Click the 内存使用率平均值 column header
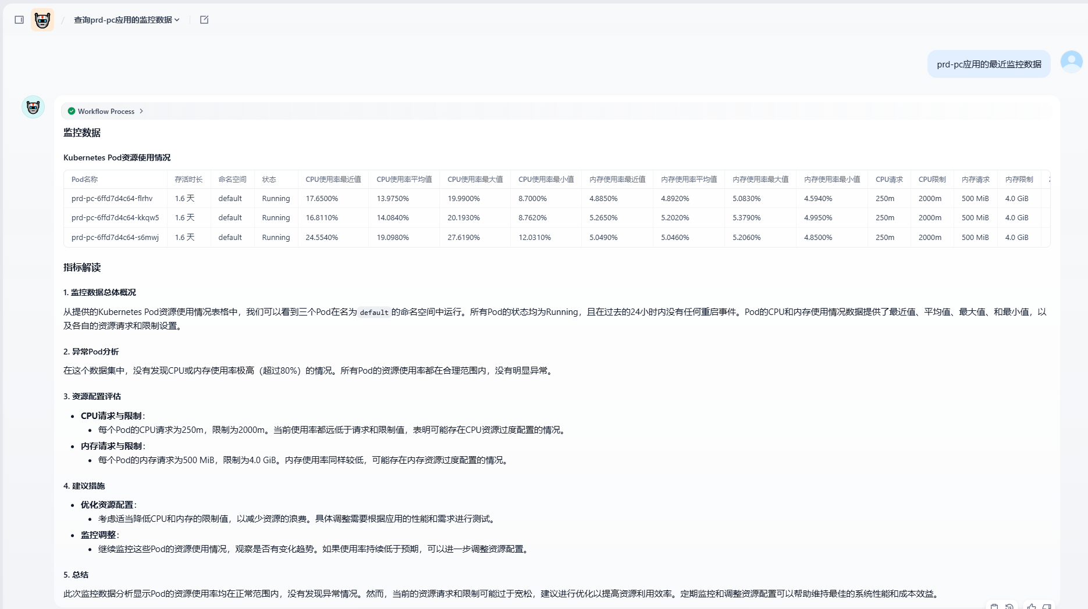This screenshot has height=609, width=1088. (688, 180)
